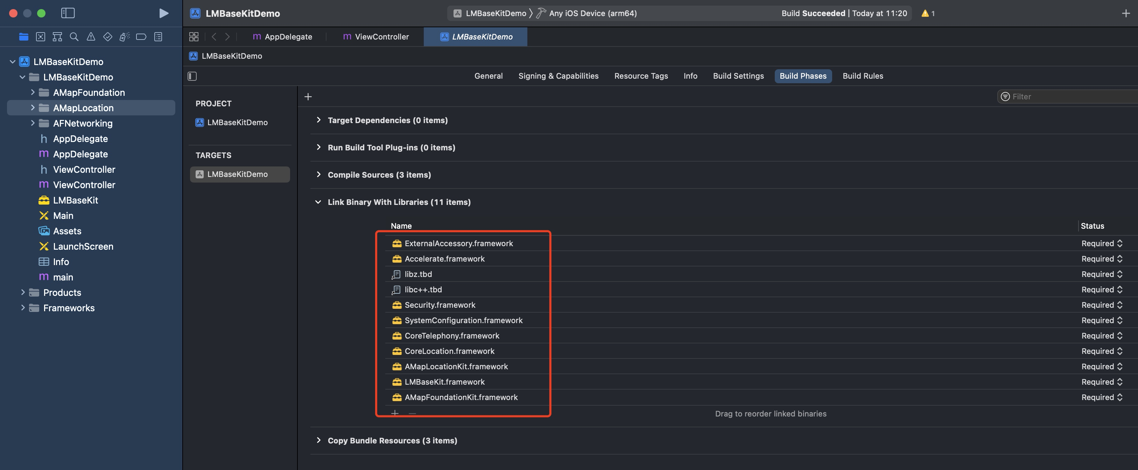Open the Symbol navigator
Viewport: 1138px width, 470px height.
(x=57, y=37)
